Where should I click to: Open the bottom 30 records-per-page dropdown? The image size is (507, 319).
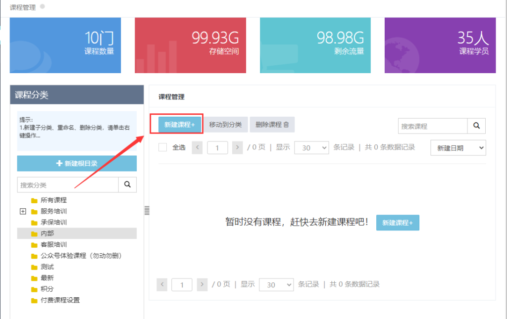276,285
